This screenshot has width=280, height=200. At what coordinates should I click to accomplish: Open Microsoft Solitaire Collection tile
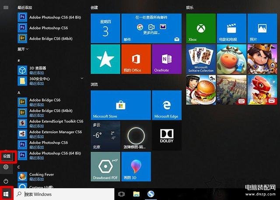(x=201, y=59)
